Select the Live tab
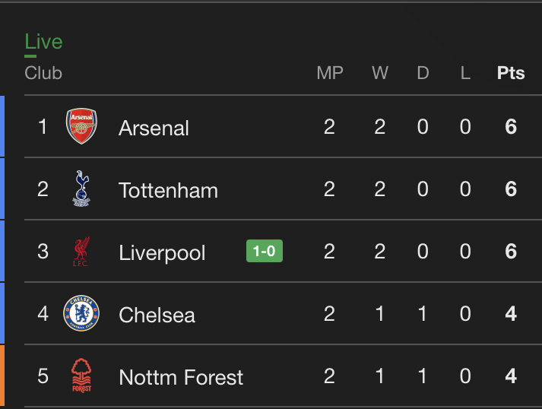The width and height of the screenshot is (542, 409). click(43, 42)
